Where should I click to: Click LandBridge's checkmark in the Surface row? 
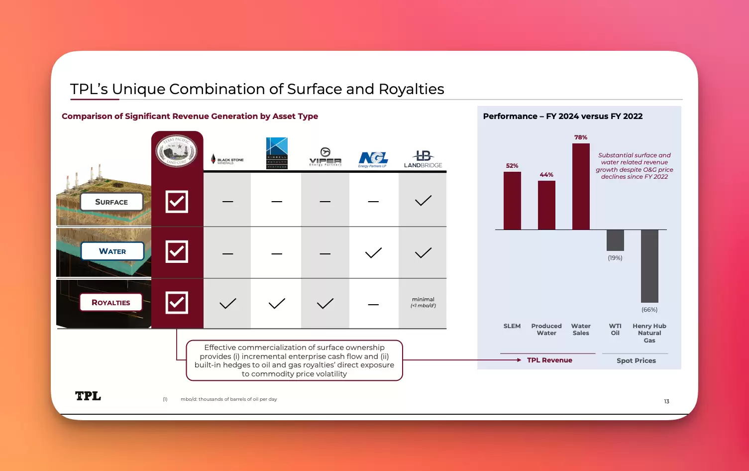click(x=423, y=201)
